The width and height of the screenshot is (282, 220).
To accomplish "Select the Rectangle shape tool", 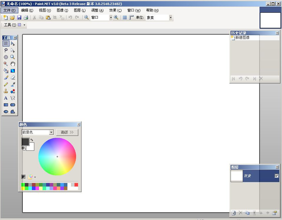I will (x=6, y=105).
